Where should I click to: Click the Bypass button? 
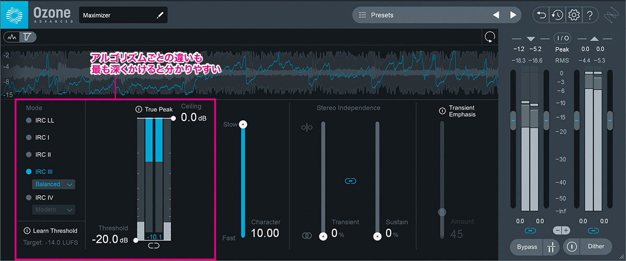[x=526, y=246]
